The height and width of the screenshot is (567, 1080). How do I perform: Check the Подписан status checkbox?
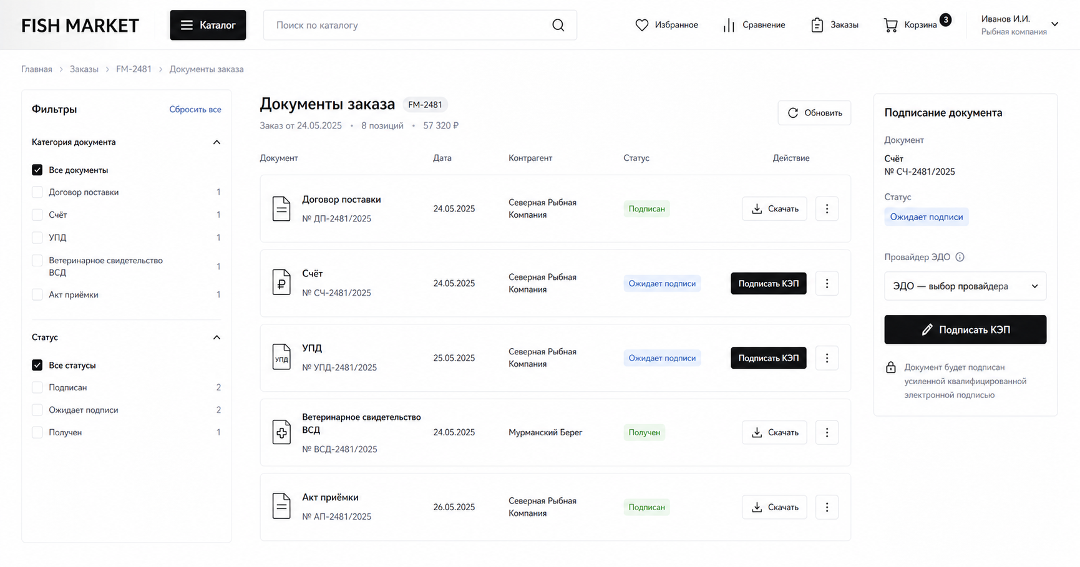tap(37, 387)
